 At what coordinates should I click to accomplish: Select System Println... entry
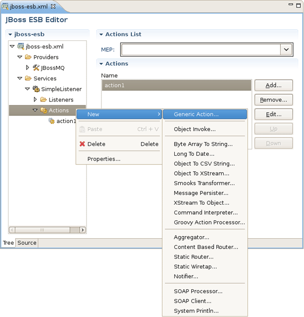point(205,311)
